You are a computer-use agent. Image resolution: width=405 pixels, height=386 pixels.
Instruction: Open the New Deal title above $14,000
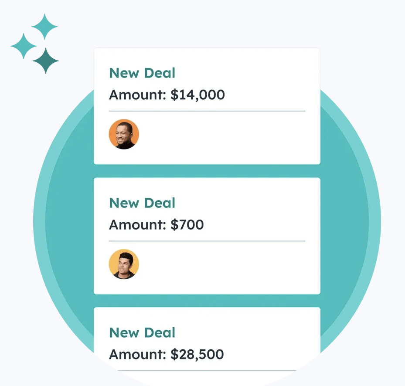click(142, 73)
